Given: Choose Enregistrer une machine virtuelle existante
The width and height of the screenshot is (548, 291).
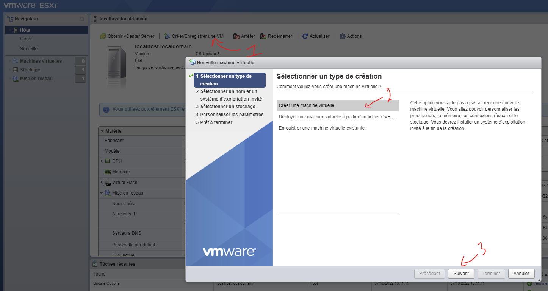Looking at the screenshot, I should pos(338,128).
